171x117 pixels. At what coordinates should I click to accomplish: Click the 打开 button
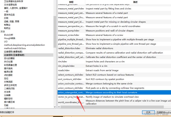click(148, 113)
